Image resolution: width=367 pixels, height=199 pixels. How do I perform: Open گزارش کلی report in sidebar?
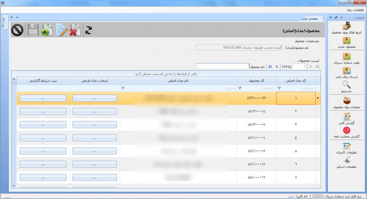tap(346, 119)
